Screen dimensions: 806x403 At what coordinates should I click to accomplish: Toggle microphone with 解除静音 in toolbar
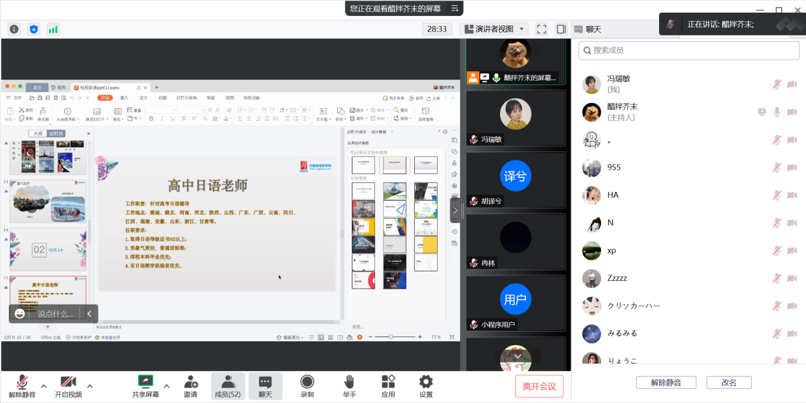(22, 386)
